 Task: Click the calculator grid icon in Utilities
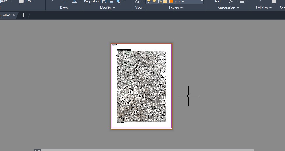click(x=274, y=1)
